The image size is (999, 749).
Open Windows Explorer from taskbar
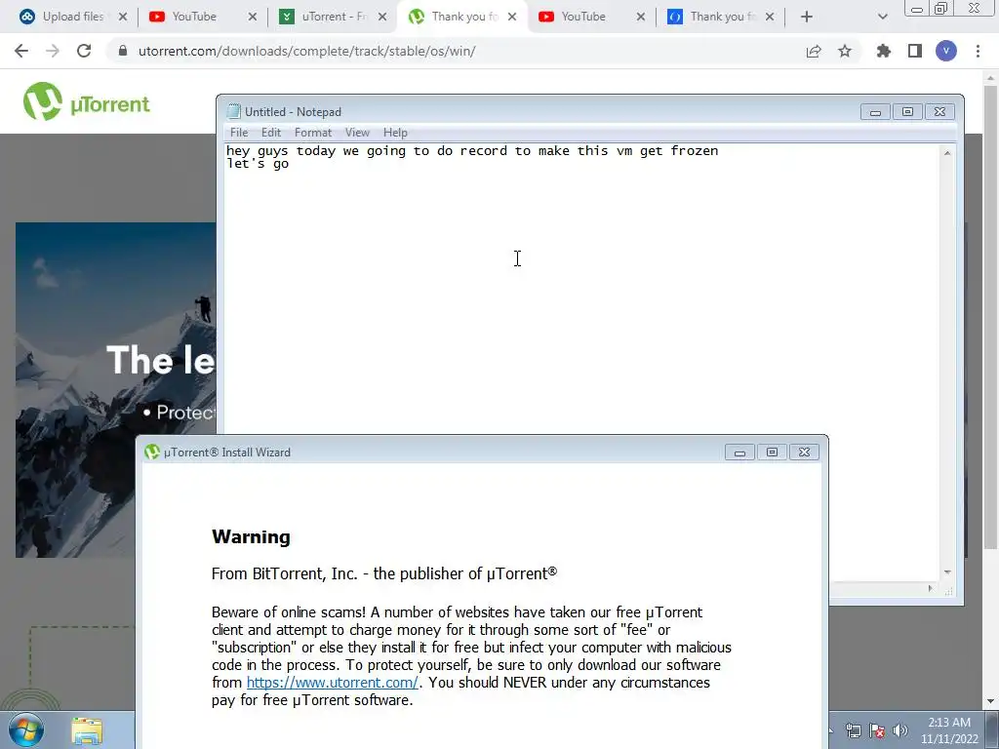coord(87,731)
